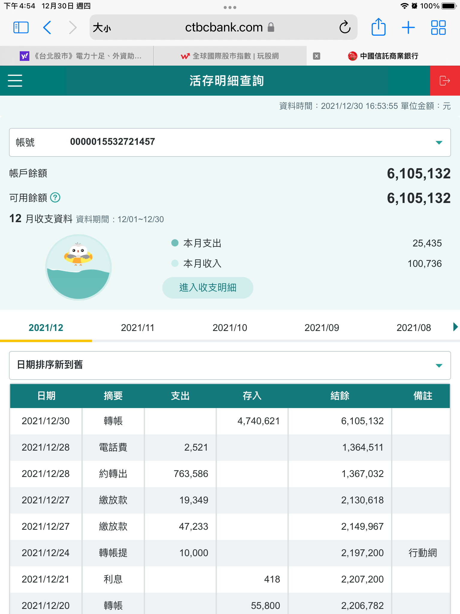
Task: Open the Safari share sheet
Action: [x=378, y=28]
